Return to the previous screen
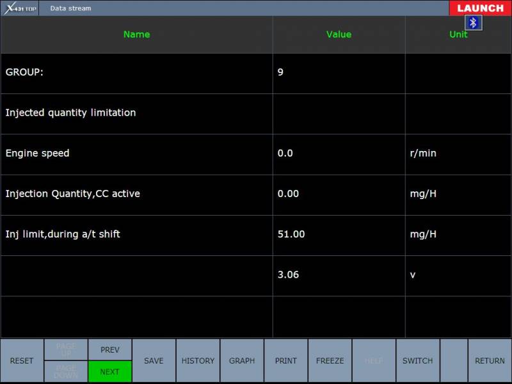 tap(490, 361)
